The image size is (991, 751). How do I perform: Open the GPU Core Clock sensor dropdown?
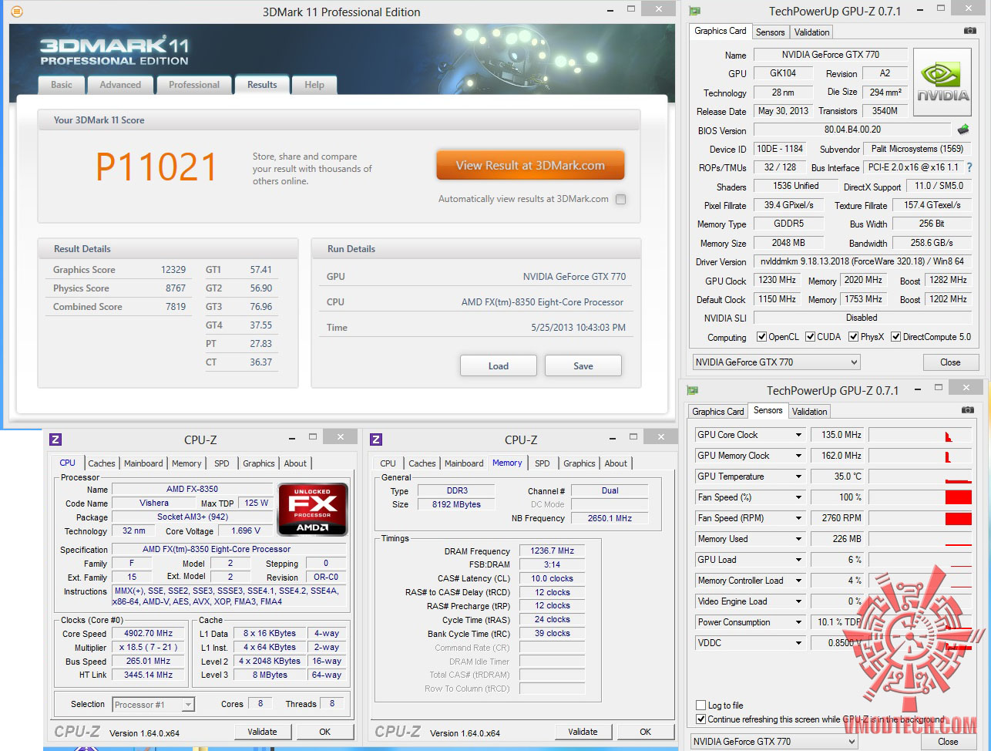799,435
